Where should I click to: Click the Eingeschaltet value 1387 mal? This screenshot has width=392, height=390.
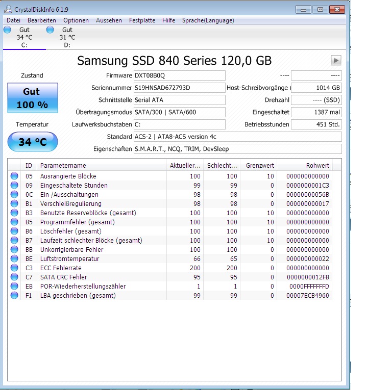[316, 112]
